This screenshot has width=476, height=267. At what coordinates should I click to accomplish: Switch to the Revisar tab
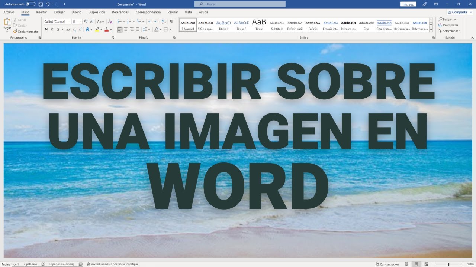coord(173,12)
